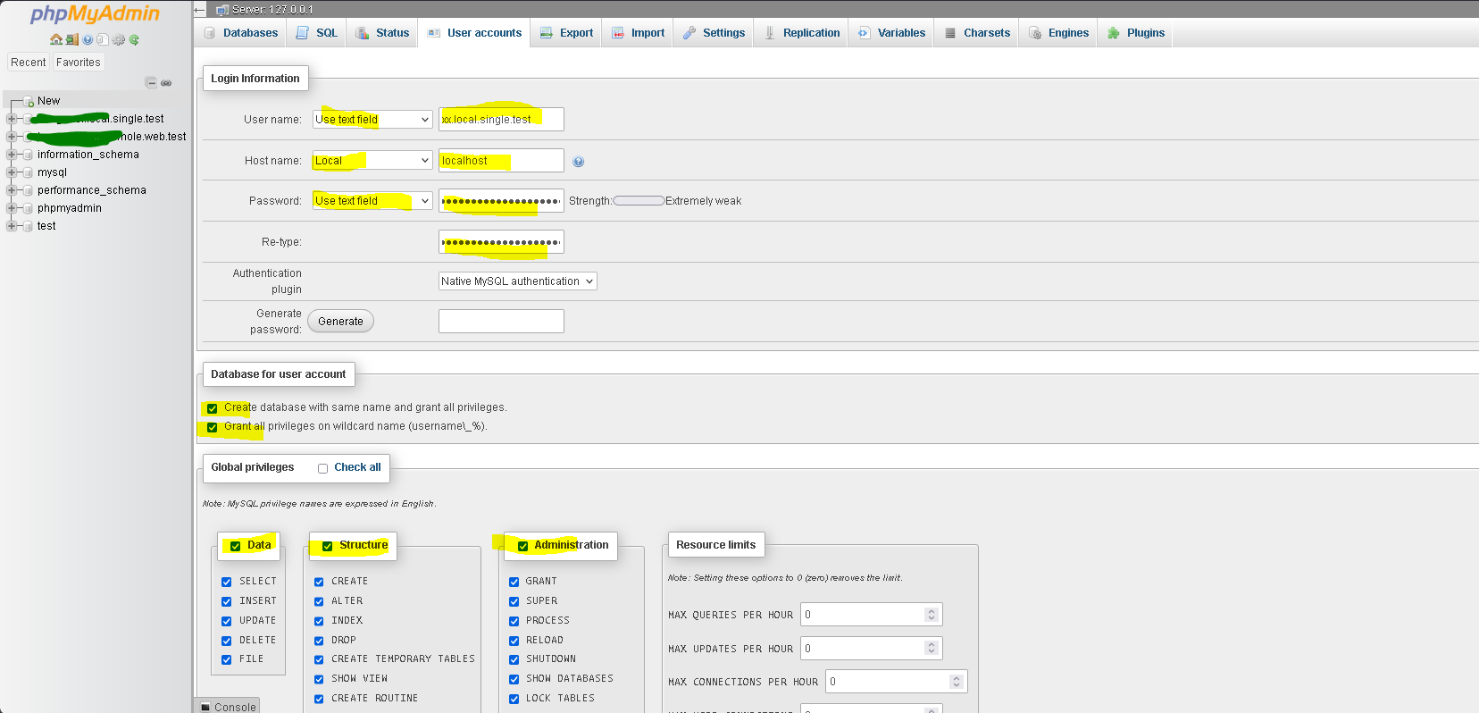Screen dimensions: 1479x713
Task: Expand the phpmyadmin database tree node
Action: pos(12,208)
